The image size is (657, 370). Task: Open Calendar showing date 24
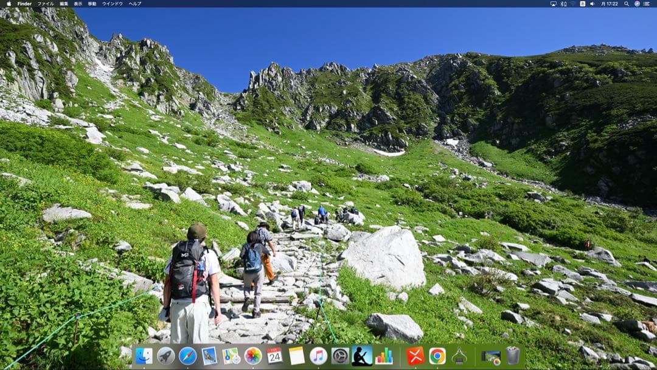(x=274, y=356)
